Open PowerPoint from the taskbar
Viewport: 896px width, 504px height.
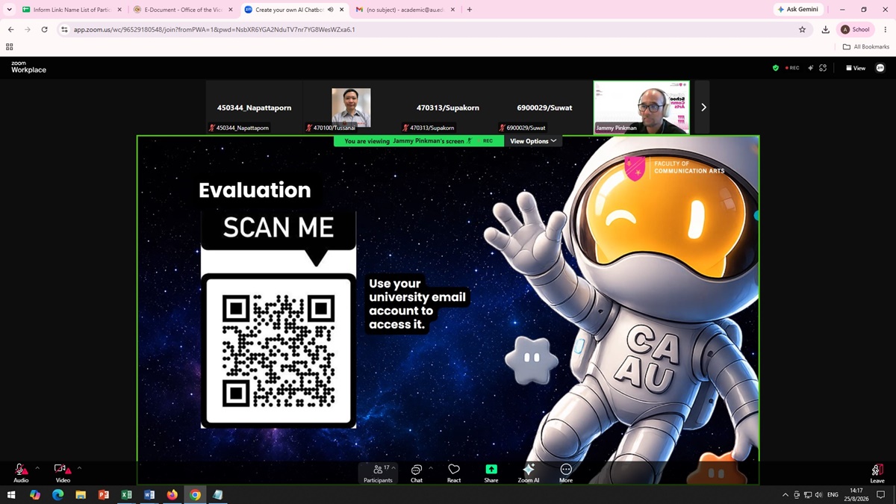pos(104,494)
